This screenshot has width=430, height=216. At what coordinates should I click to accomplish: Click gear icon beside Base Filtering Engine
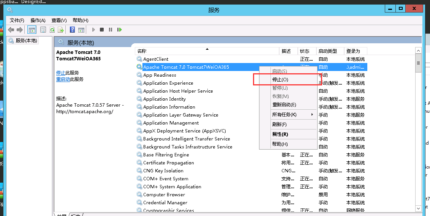(x=139, y=155)
